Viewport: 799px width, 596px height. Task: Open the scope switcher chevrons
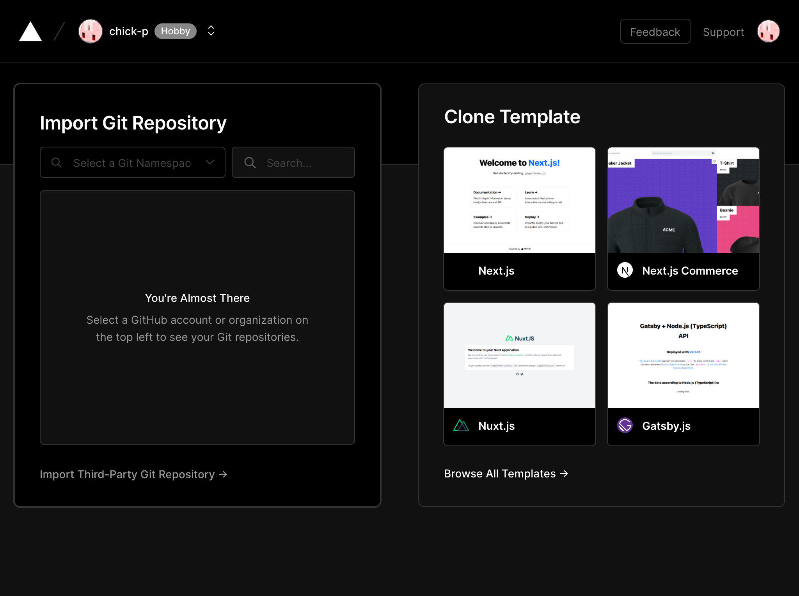211,31
